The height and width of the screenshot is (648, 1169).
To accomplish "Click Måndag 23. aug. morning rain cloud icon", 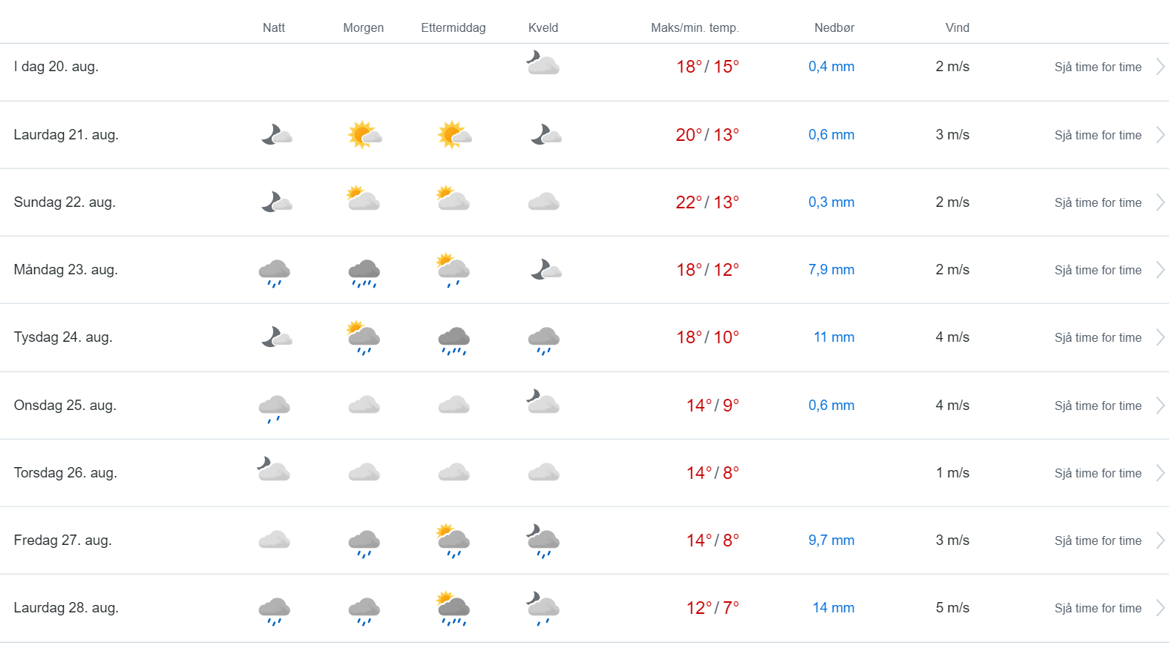I will click(x=364, y=272).
